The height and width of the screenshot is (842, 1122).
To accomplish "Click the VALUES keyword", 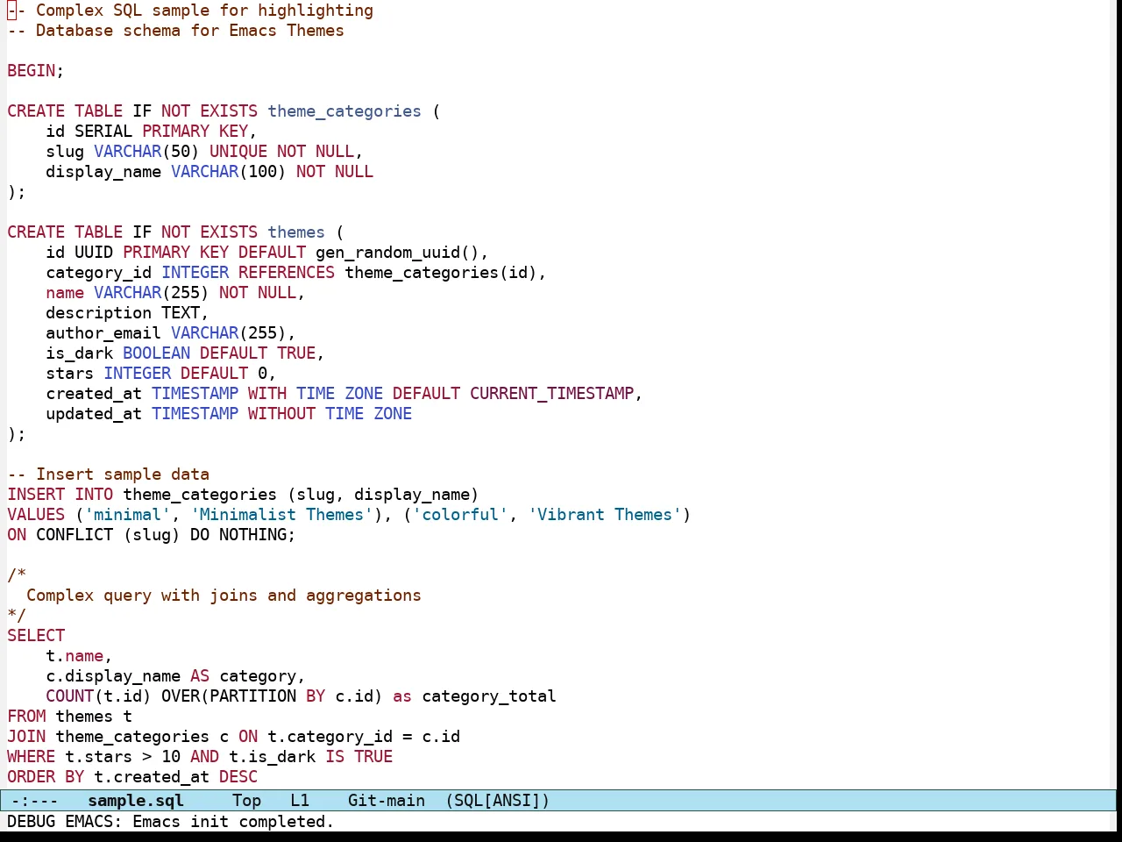I will [x=36, y=515].
